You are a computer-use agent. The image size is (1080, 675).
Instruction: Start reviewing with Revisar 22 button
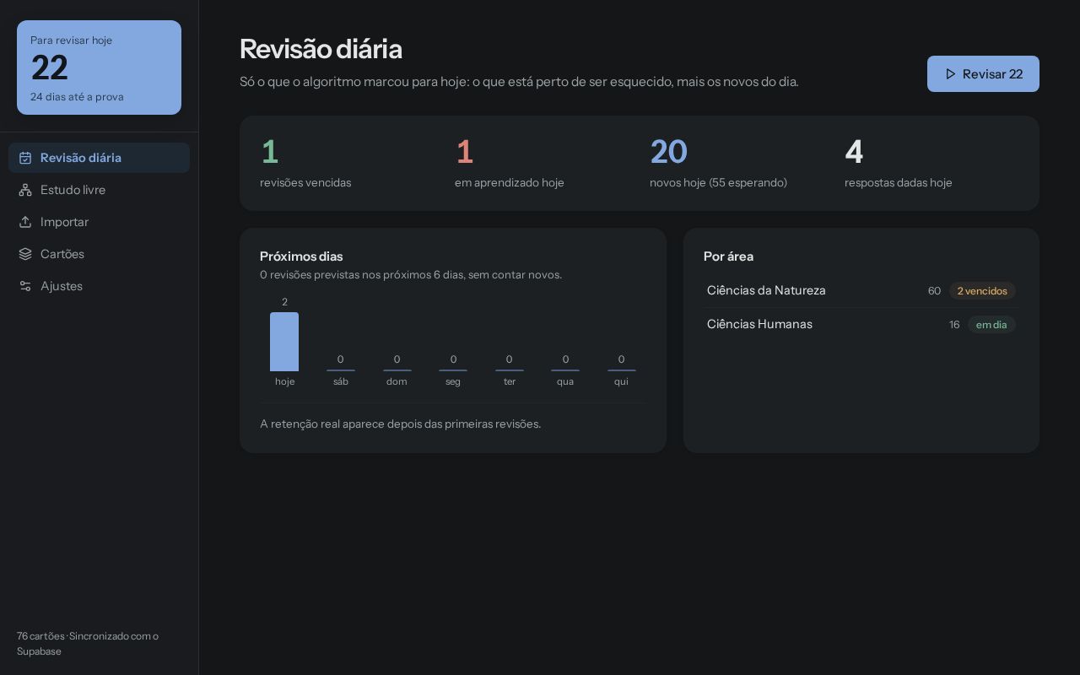(x=983, y=74)
